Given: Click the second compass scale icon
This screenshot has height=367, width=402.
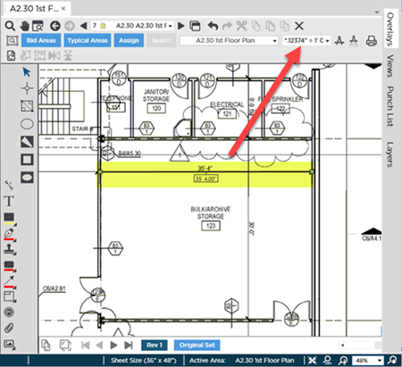Looking at the screenshot, I should point(354,40).
